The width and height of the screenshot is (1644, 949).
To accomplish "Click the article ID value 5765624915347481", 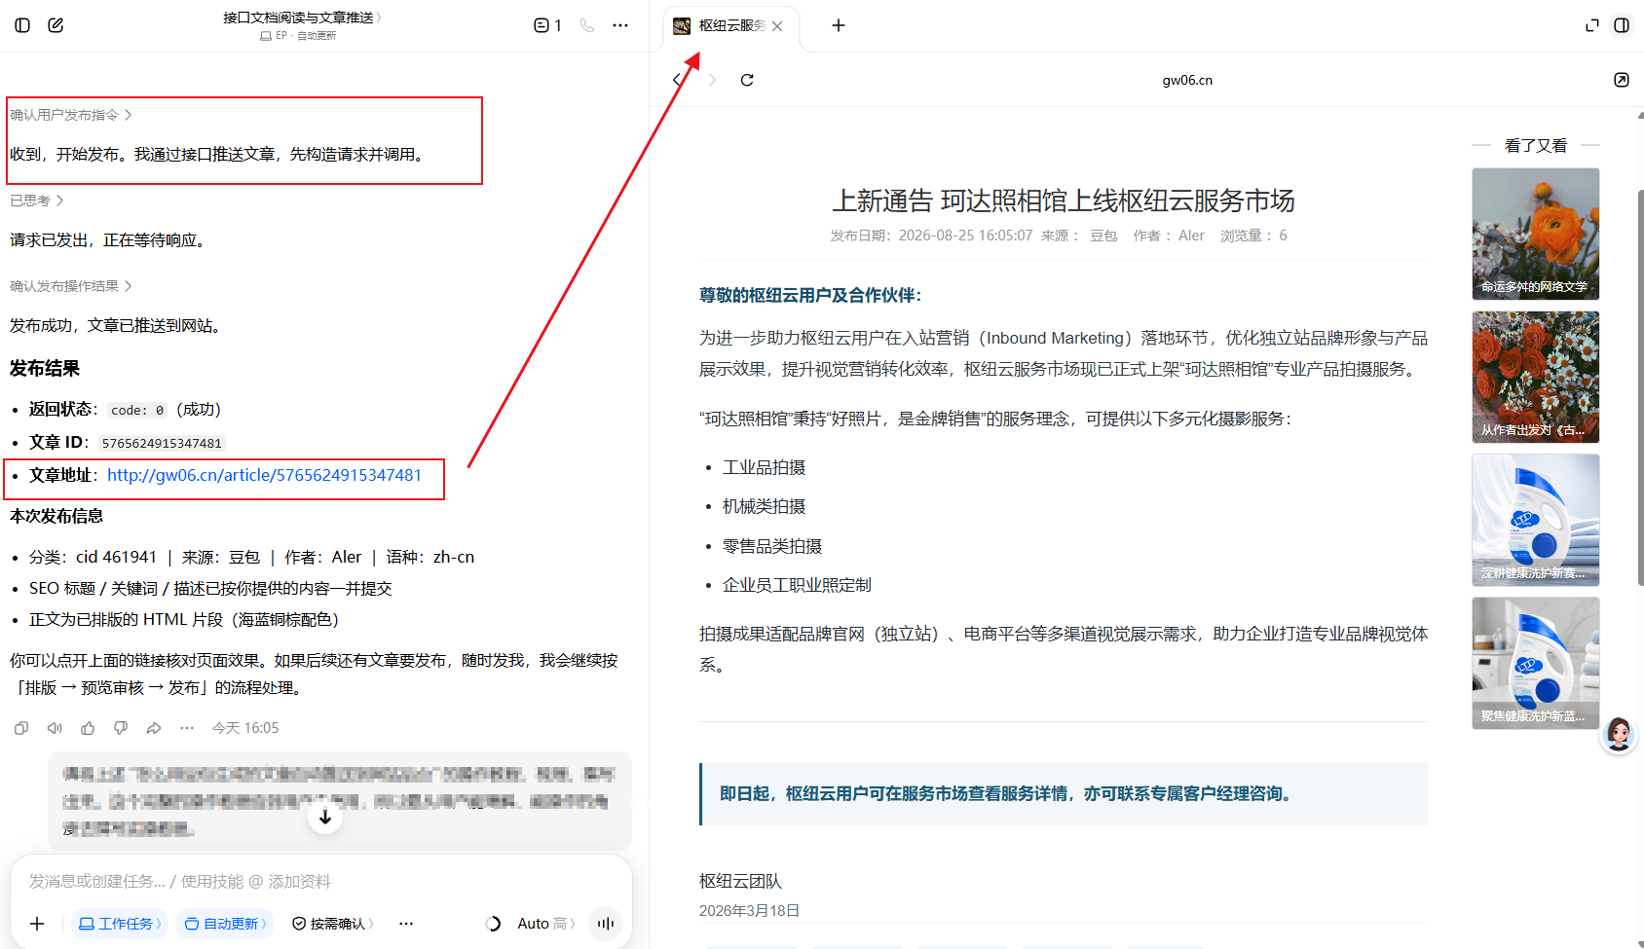I will pos(162,443).
